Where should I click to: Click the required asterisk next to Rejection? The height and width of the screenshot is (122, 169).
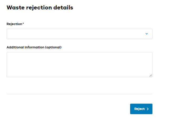23,24
